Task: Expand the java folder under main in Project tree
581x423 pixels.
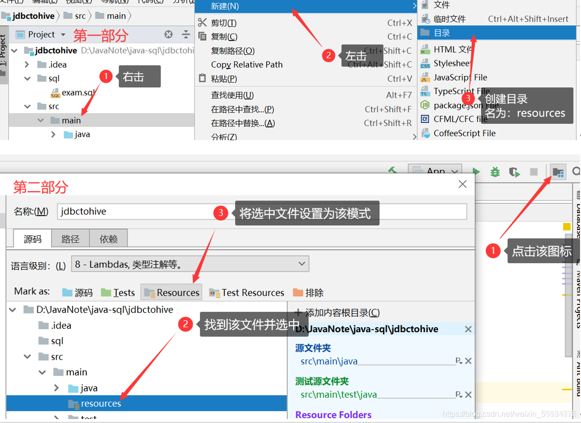Action: [x=53, y=134]
